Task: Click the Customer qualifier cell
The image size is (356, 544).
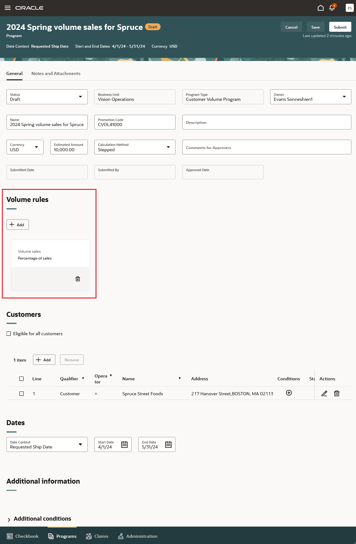Action: (70, 394)
